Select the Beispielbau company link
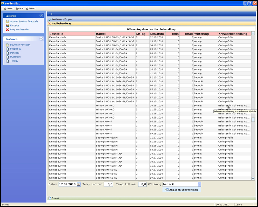This screenshot has width=258, height=207. pos(15,49)
